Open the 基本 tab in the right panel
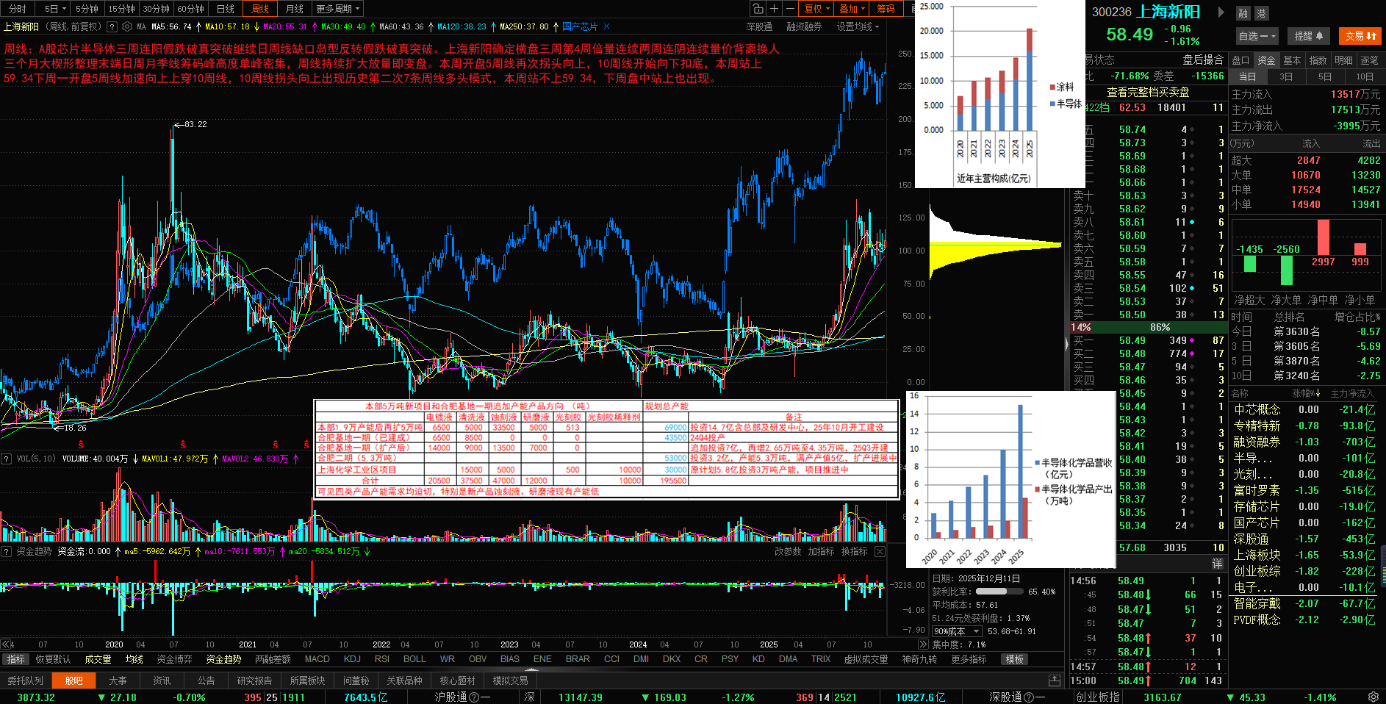The image size is (1386, 704). click(x=1292, y=60)
